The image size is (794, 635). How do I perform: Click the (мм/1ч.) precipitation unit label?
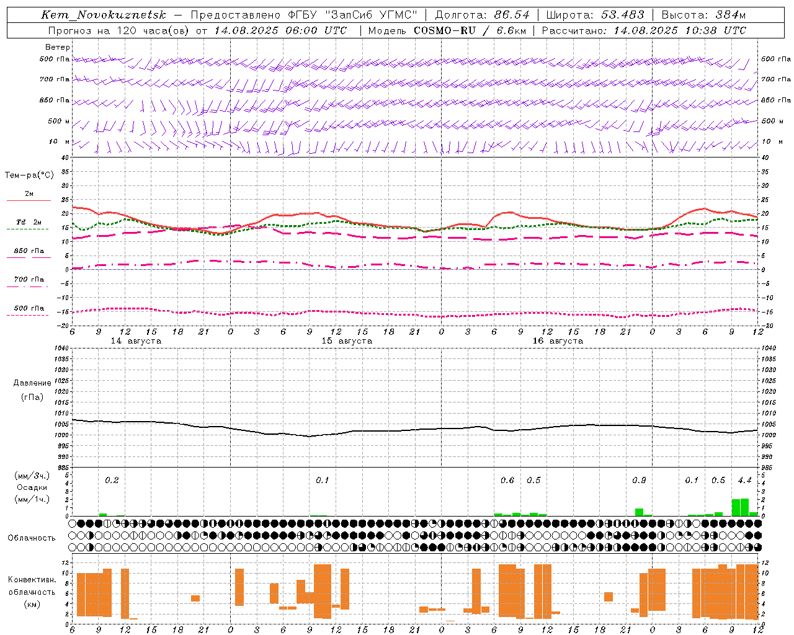click(x=32, y=499)
